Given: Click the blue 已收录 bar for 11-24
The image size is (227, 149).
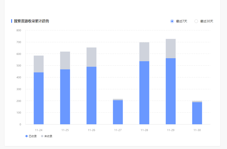Looking at the screenshot, I should (x=39, y=98).
